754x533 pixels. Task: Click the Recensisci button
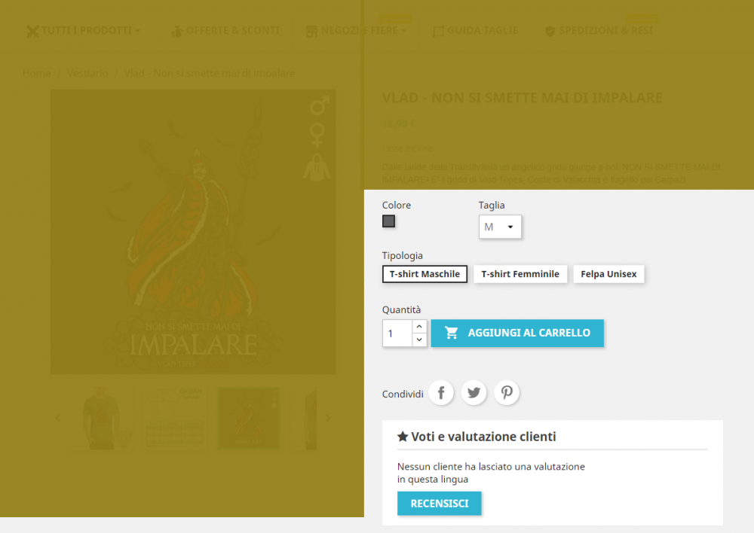(439, 503)
